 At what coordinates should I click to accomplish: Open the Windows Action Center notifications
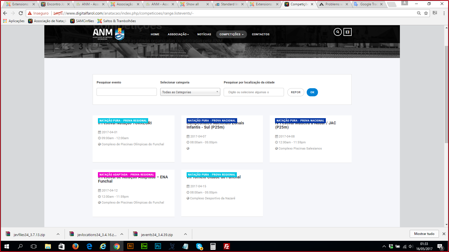tap(440, 246)
